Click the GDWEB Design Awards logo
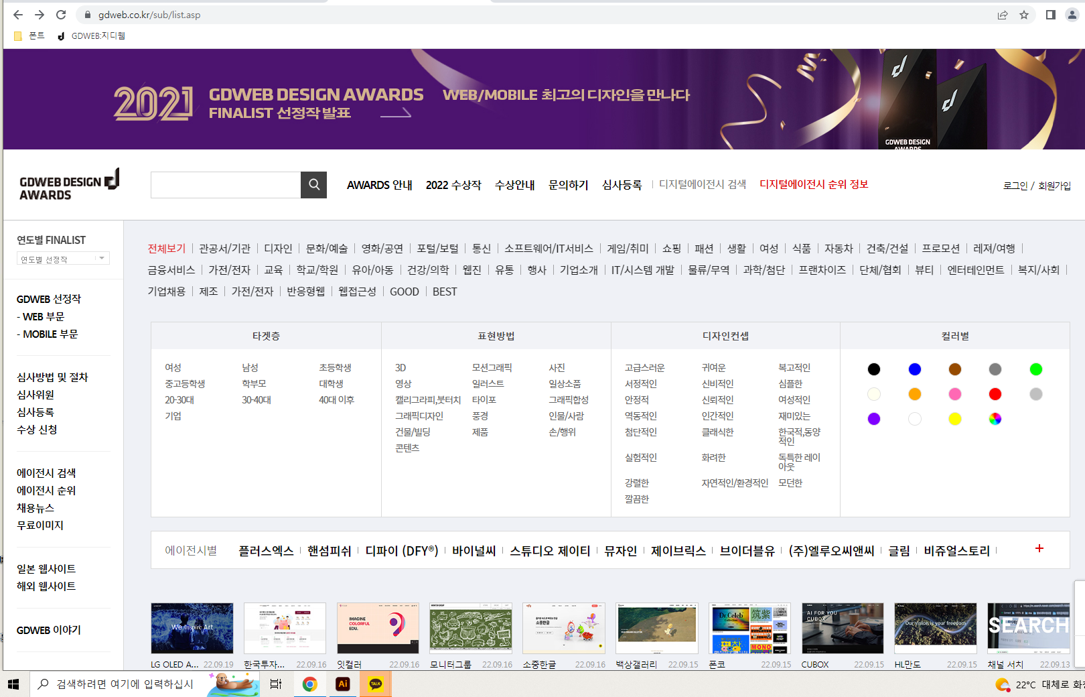Image resolution: width=1085 pixels, height=697 pixels. [69, 185]
